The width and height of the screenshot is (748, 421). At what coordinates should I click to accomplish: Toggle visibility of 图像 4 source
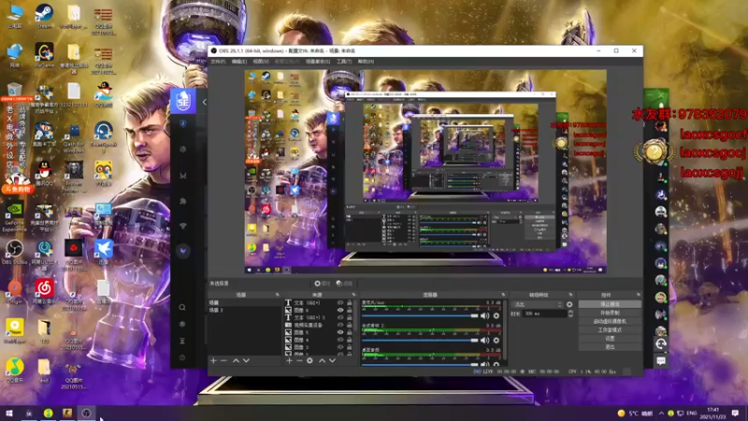pos(340,340)
